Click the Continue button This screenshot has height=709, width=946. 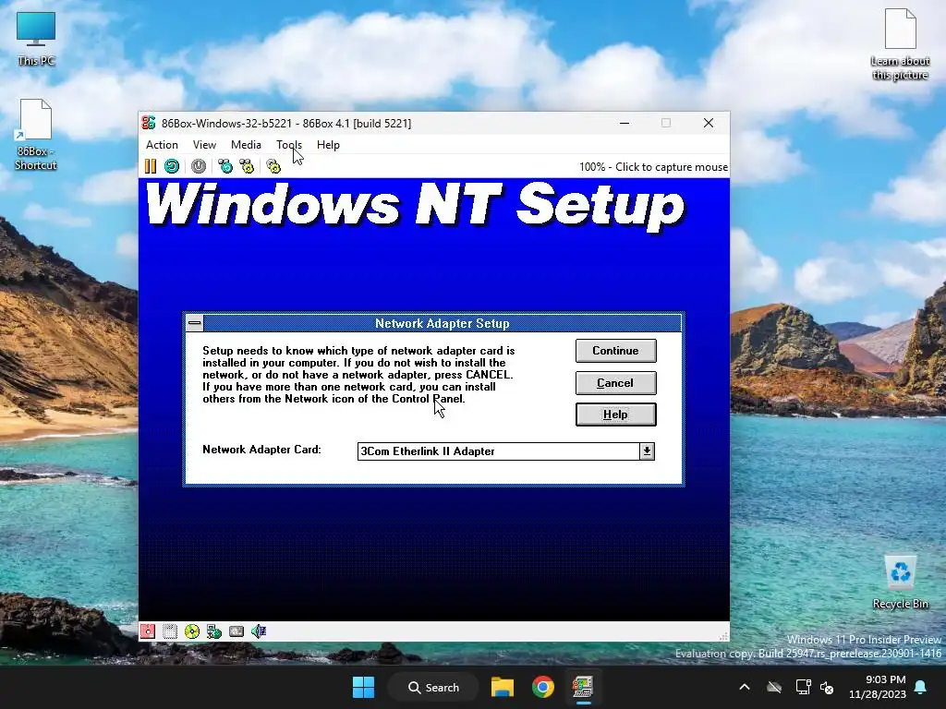click(615, 351)
